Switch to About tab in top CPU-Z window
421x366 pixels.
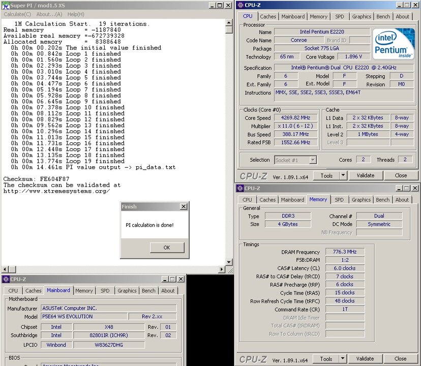402,17
